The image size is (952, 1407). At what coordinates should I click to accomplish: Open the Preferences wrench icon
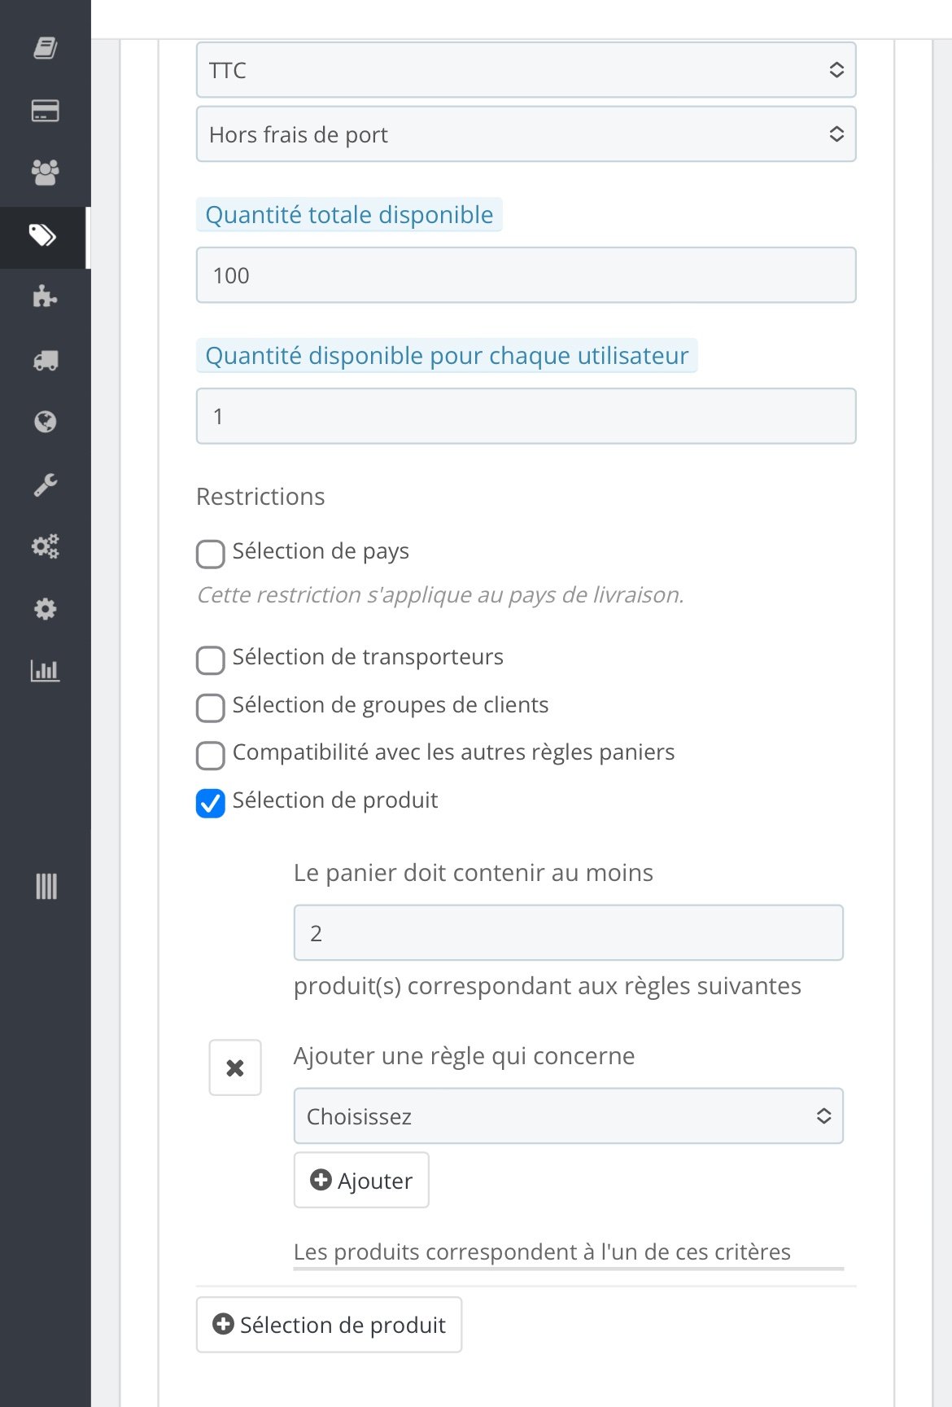[x=45, y=484]
